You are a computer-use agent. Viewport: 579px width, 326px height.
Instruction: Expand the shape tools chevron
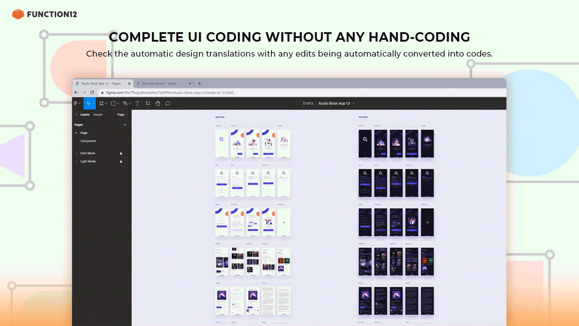click(x=118, y=104)
